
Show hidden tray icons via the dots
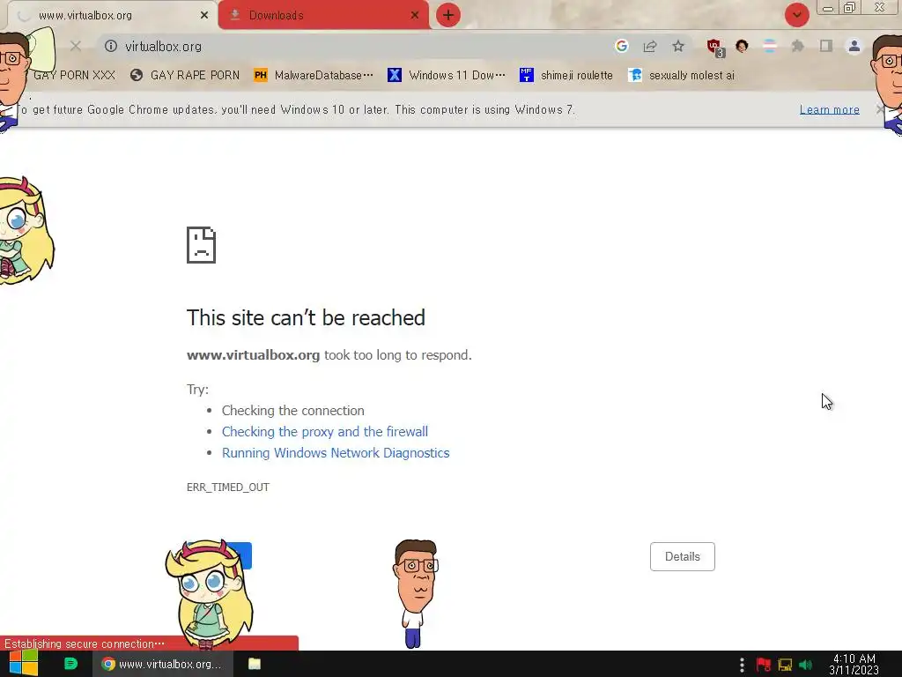click(x=742, y=665)
